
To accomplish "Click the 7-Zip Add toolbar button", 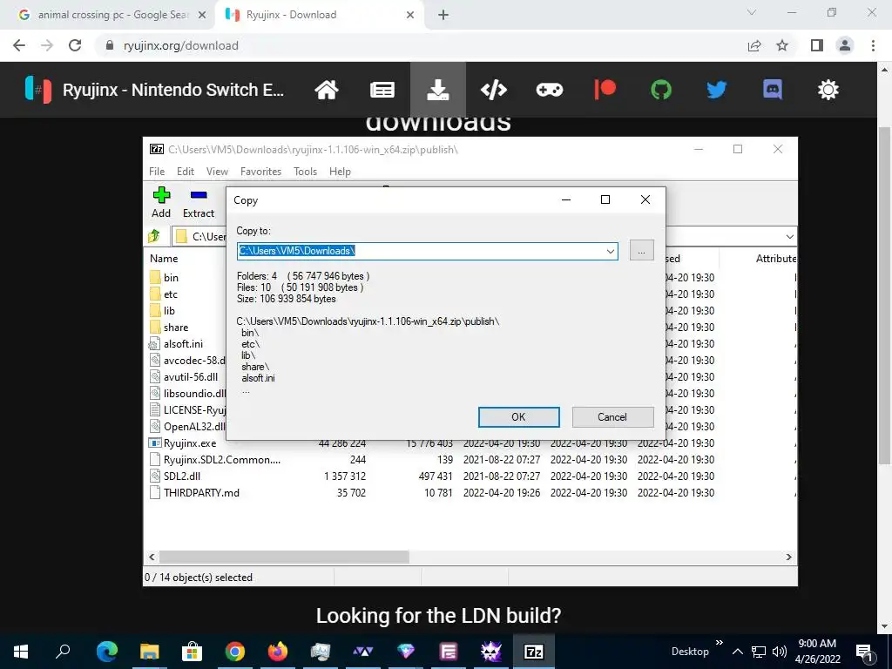I will point(161,202).
